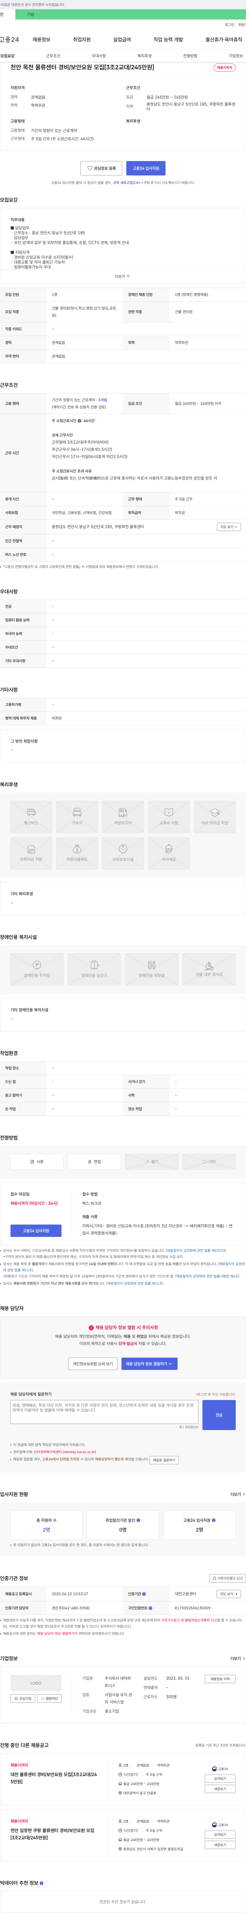Image resolution: width=246 pixels, height=1913 pixels.
Task: Open 지도 보기 beside 대전고용센터
Action: (229, 1594)
